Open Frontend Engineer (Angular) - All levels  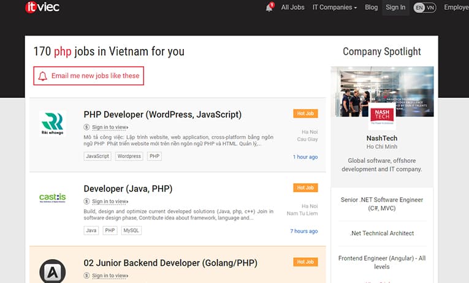pos(382,262)
